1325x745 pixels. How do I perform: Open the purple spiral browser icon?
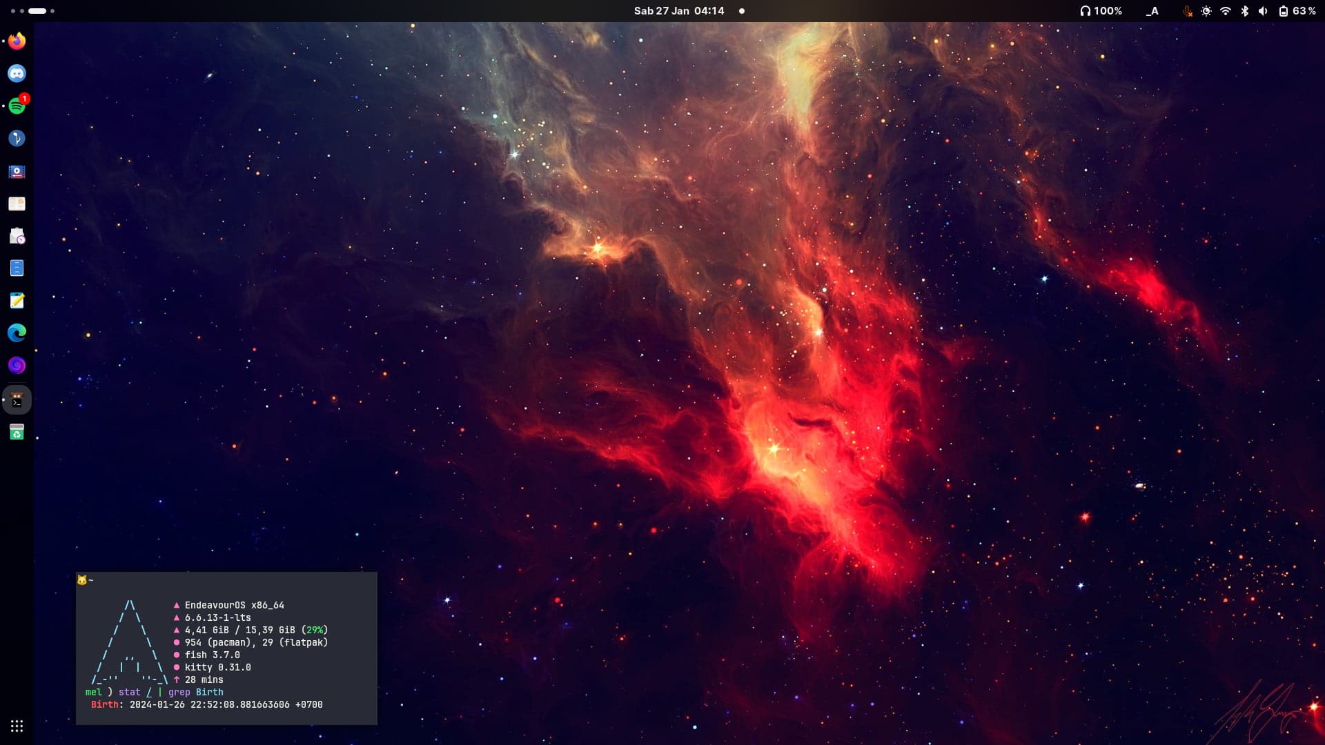(x=17, y=366)
